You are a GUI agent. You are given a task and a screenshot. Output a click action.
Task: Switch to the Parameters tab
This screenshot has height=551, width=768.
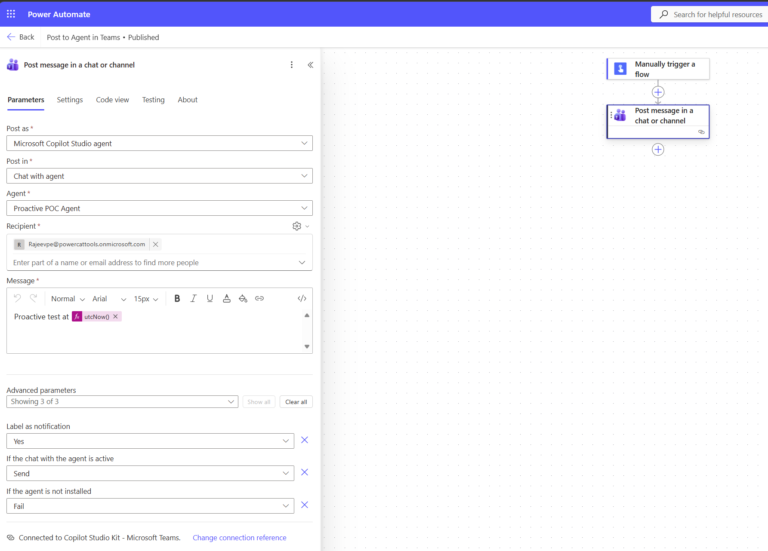(26, 100)
